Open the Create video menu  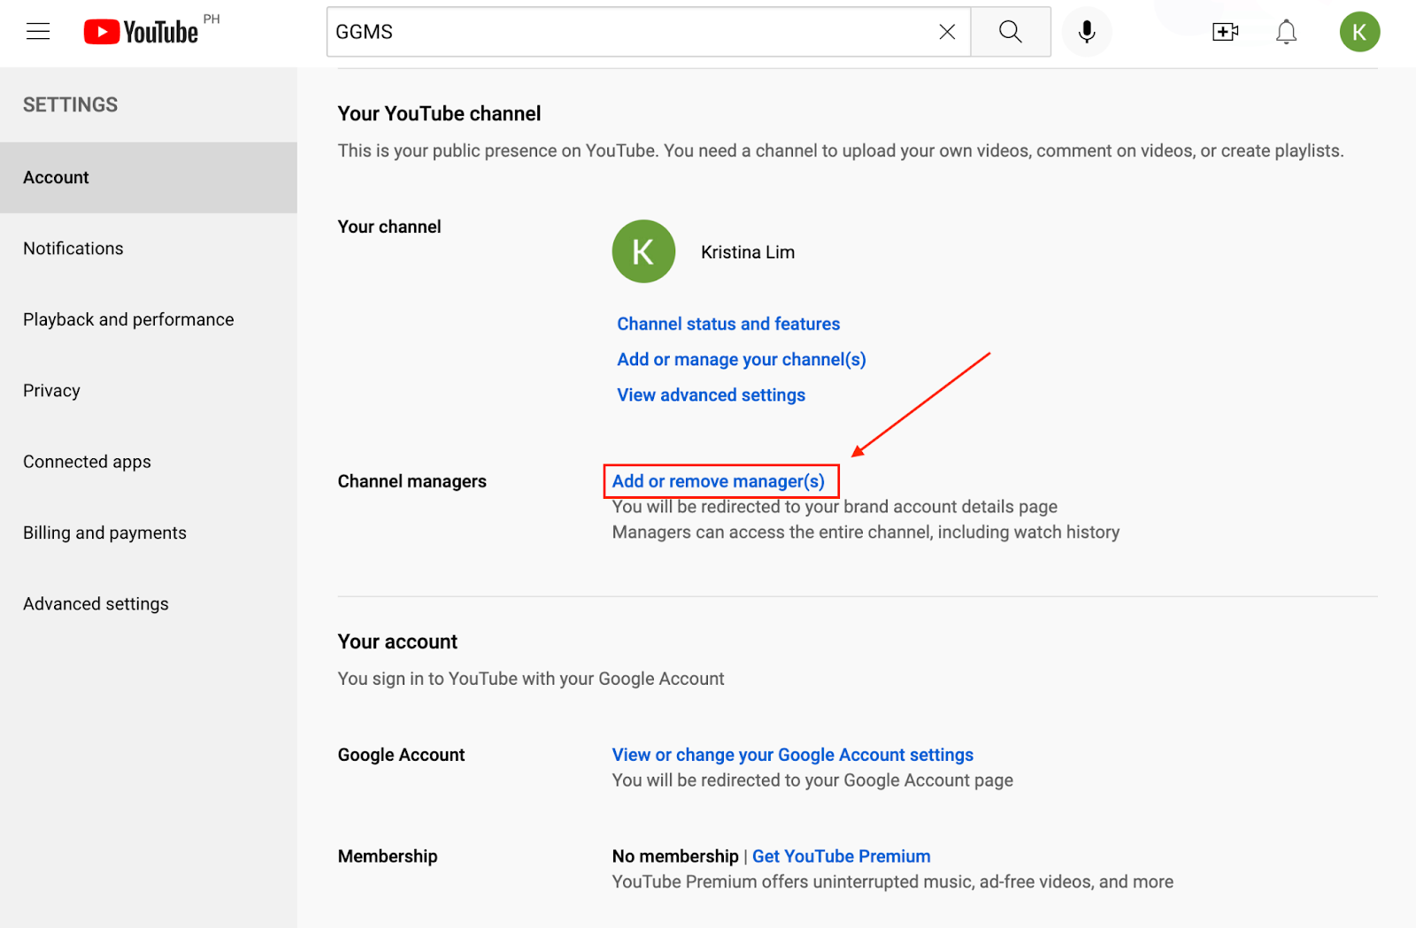[x=1226, y=32]
